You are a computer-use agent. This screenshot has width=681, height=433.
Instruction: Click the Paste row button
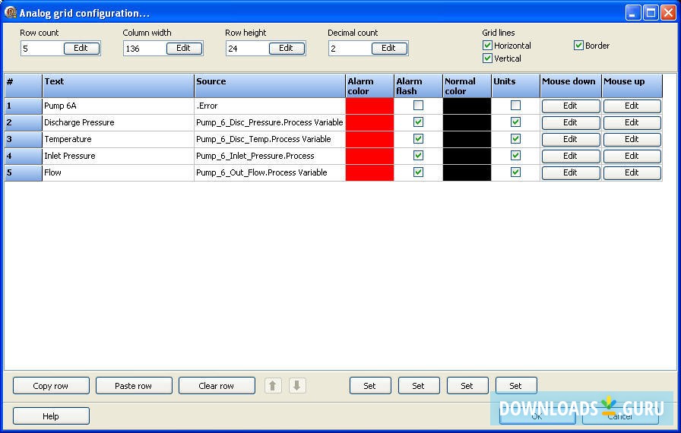[x=134, y=386]
